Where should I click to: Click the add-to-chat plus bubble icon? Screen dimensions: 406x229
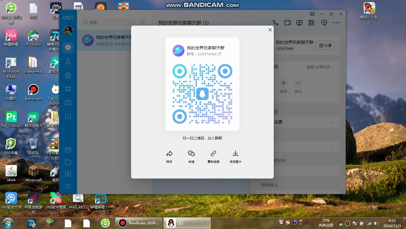click(x=324, y=23)
